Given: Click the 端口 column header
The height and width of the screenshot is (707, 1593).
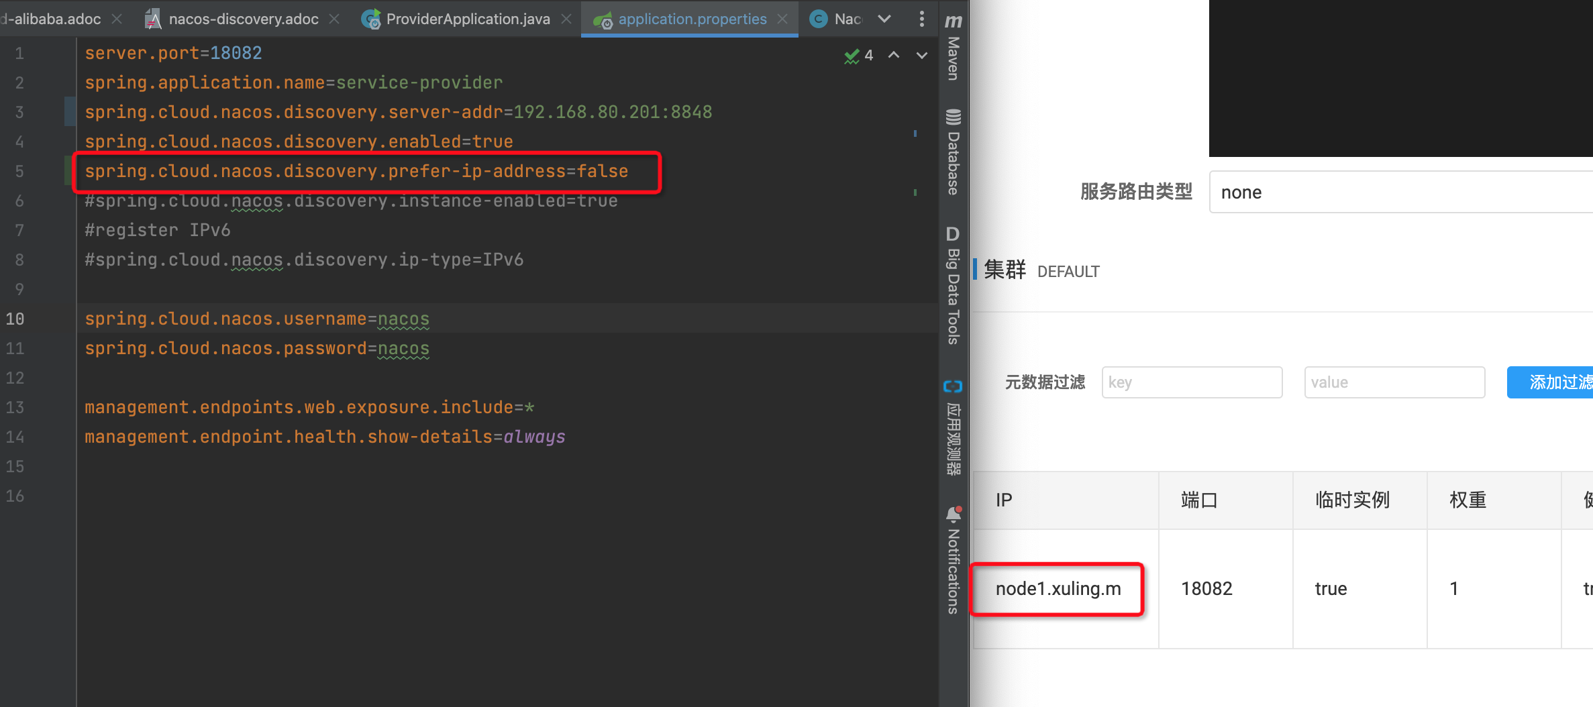Looking at the screenshot, I should point(1225,500).
